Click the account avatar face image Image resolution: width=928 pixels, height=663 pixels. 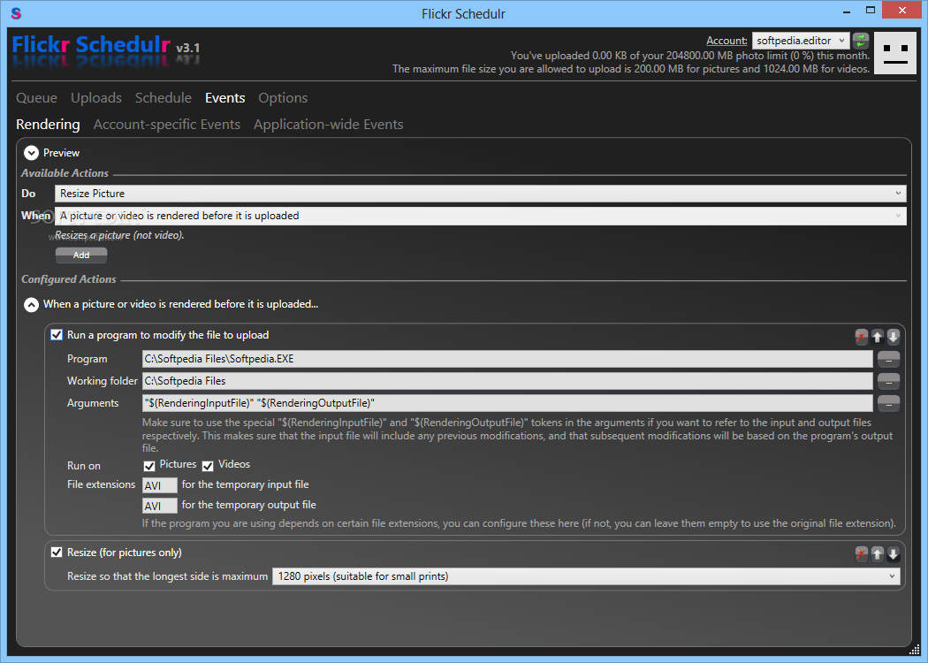(894, 53)
